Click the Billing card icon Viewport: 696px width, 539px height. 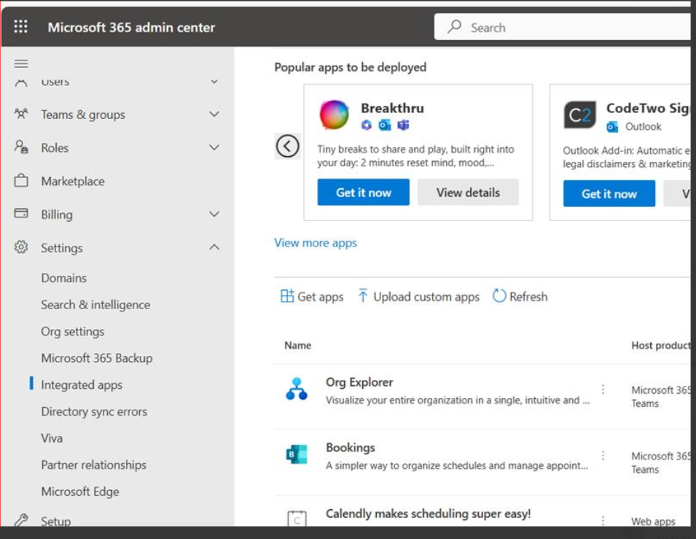pos(21,213)
